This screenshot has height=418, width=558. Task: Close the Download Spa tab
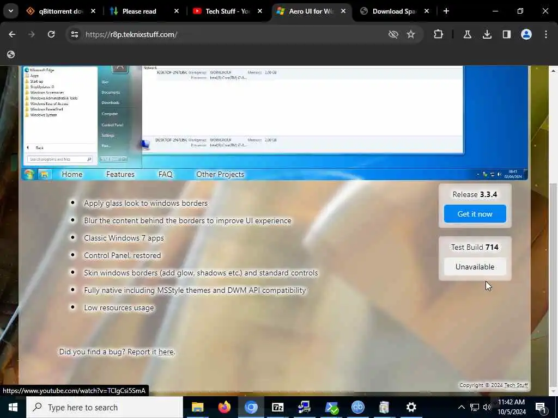pyautogui.click(x=426, y=11)
